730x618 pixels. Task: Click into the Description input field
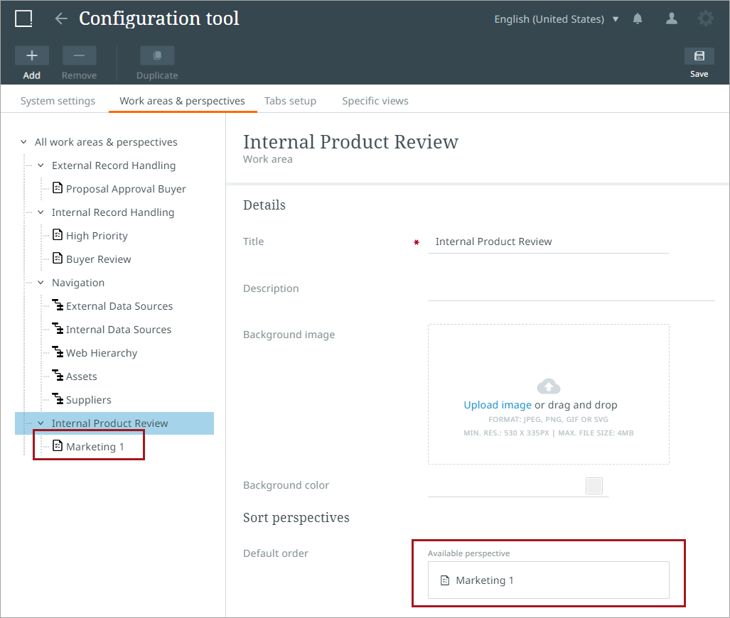pos(571,289)
